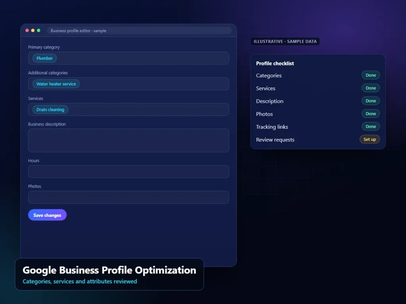
Task: Click the Done badge for Tracking links
Action: 371,126
